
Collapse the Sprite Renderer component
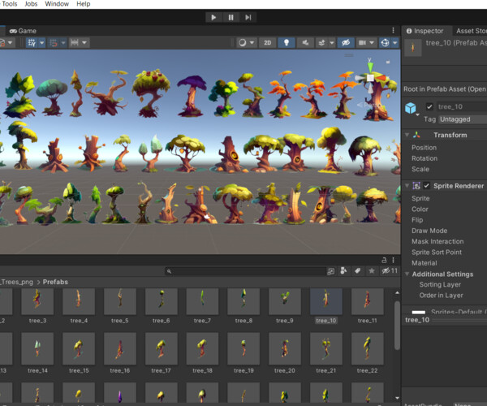click(407, 186)
